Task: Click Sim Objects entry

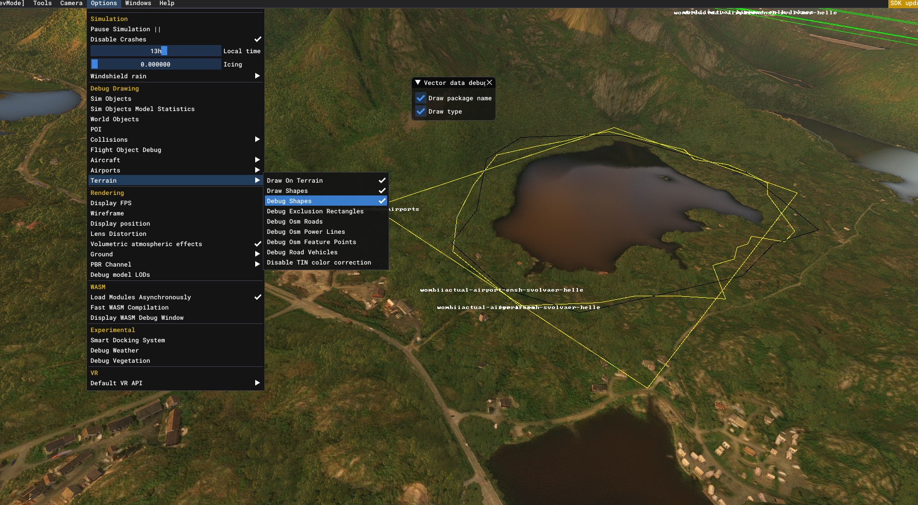Action: 176,99
